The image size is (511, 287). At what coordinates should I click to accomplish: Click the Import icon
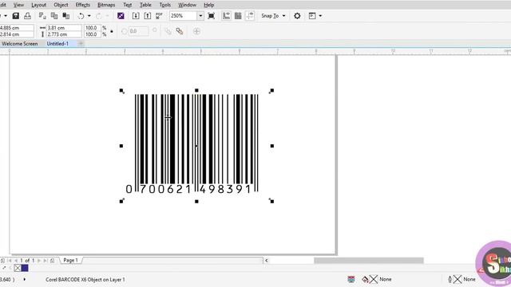136,16
